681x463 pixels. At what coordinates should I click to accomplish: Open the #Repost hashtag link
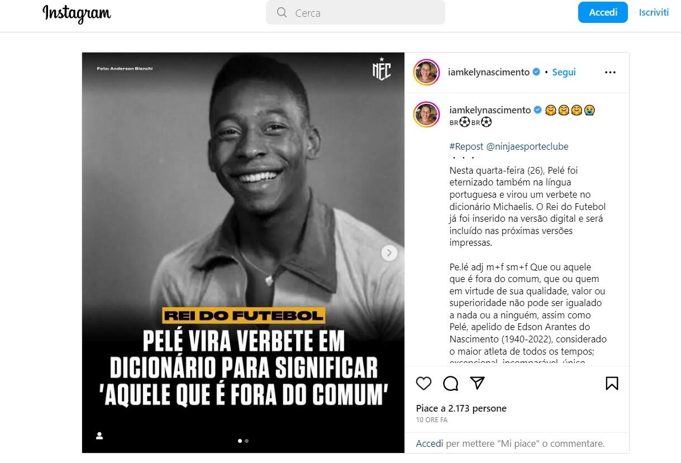click(466, 146)
